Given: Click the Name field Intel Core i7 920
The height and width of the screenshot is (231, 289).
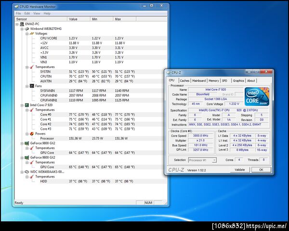Looking at the screenshot, I should click(216, 90).
